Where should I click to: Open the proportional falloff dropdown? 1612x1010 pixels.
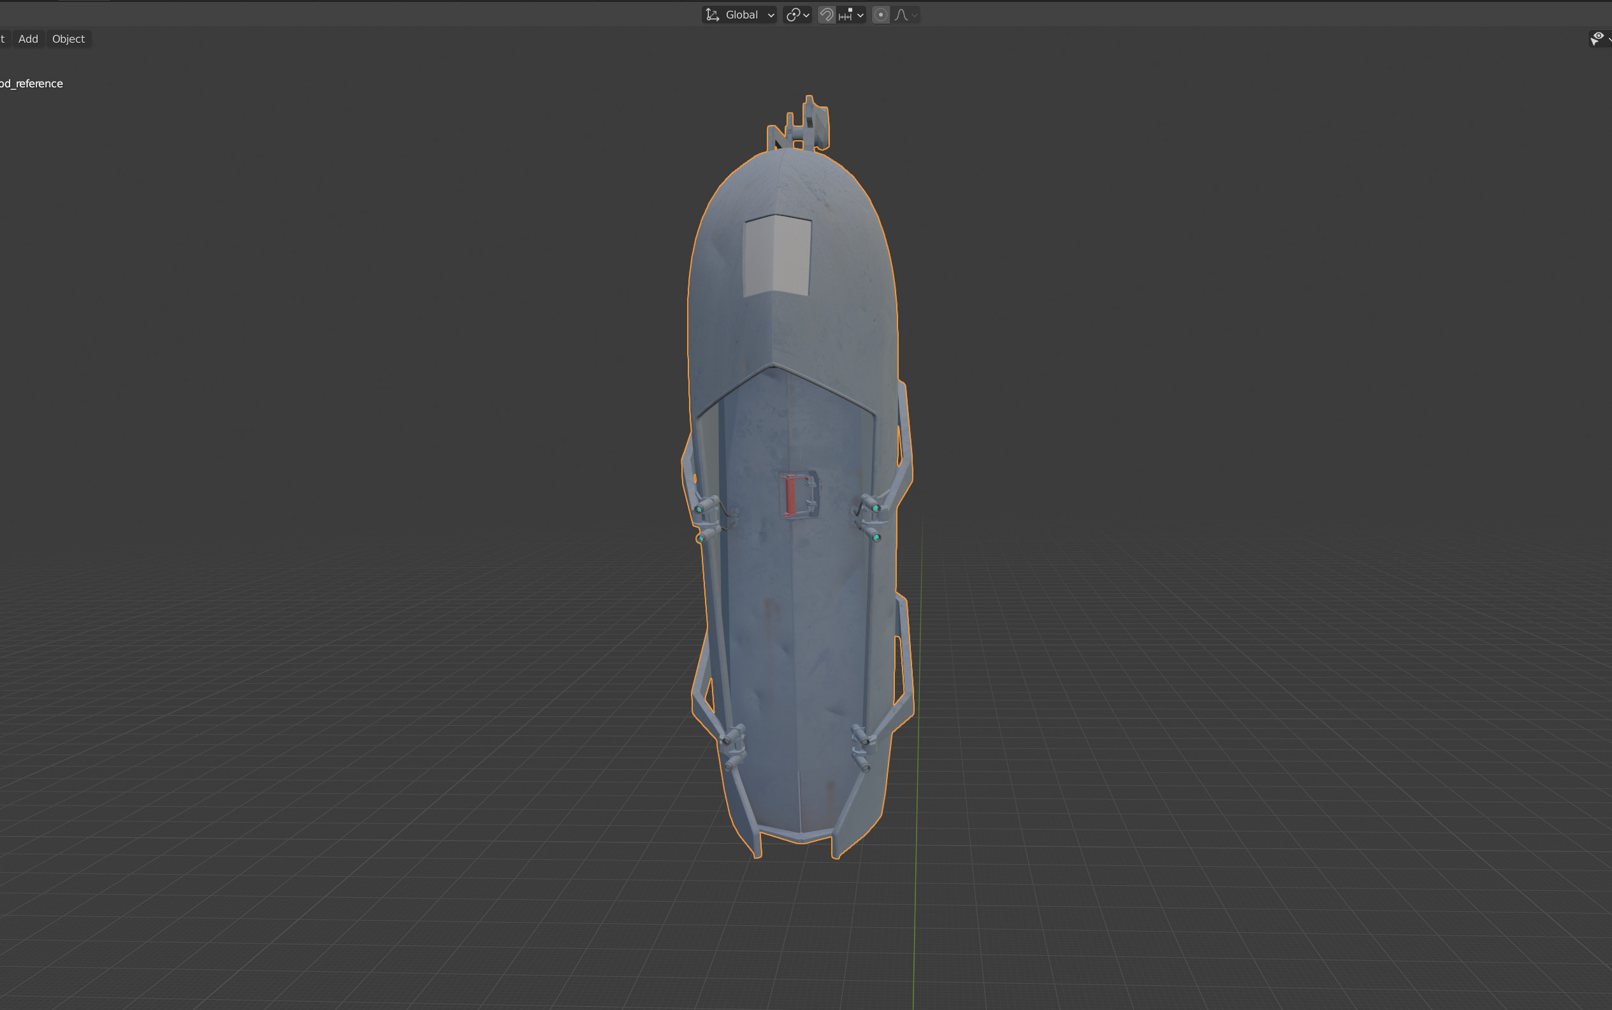(916, 15)
